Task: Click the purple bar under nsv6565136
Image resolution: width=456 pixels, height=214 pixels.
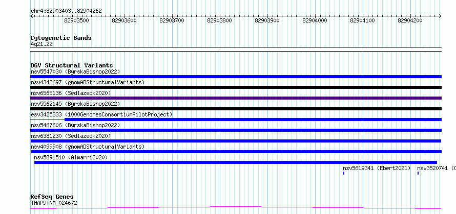Action: [236, 98]
